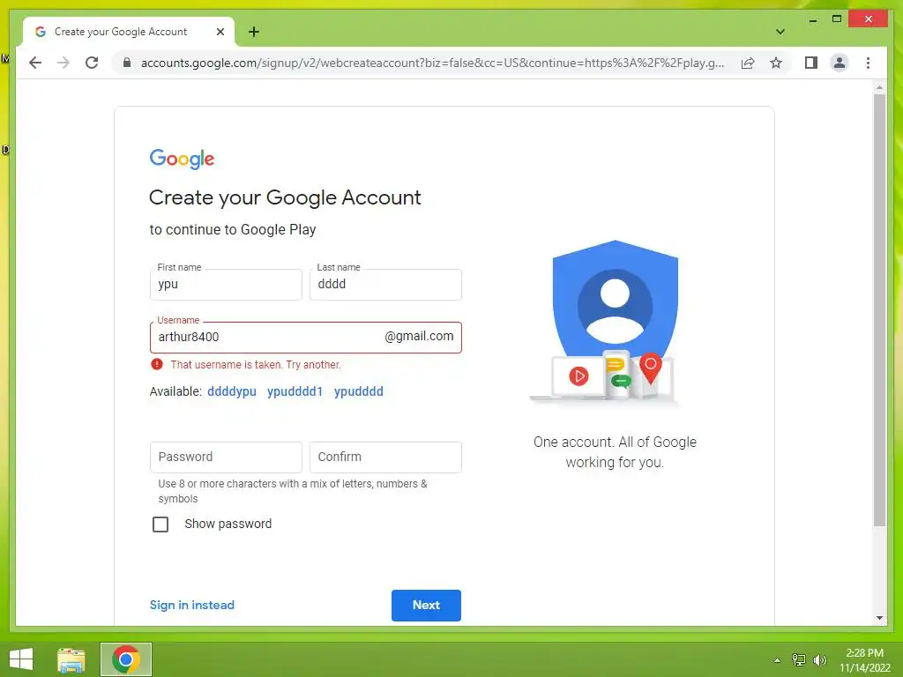Bookmark this page with the star icon
The image size is (903, 677).
click(x=776, y=63)
